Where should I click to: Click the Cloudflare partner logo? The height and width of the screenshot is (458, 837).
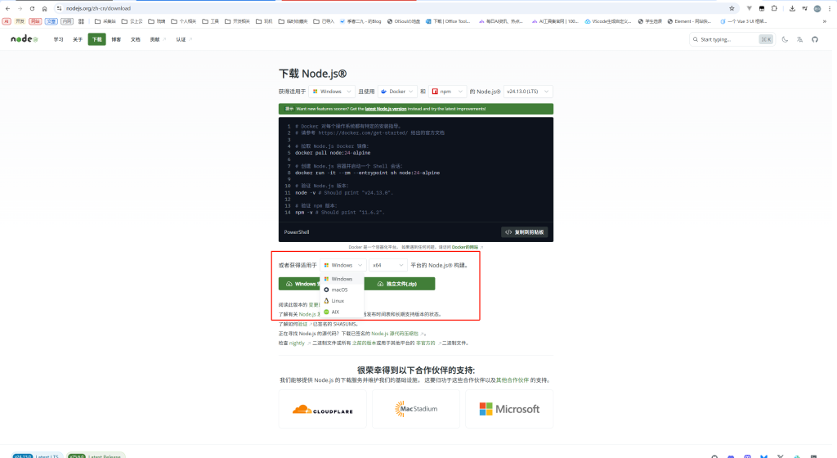click(322, 410)
